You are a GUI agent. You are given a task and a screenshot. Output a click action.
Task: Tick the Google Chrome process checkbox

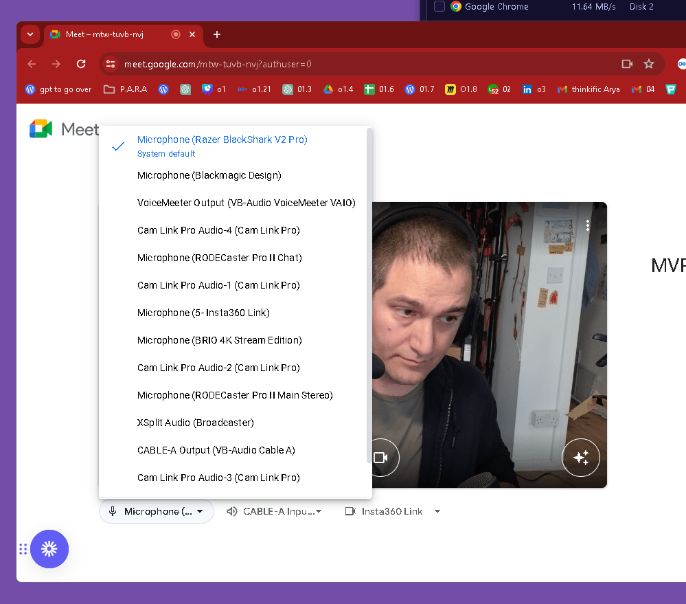coord(439,7)
